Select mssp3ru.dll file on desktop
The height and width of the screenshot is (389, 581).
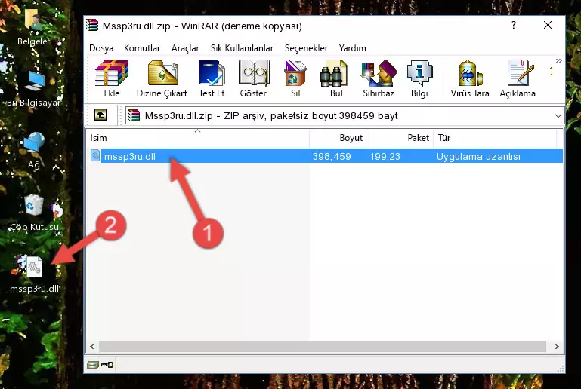[34, 274]
